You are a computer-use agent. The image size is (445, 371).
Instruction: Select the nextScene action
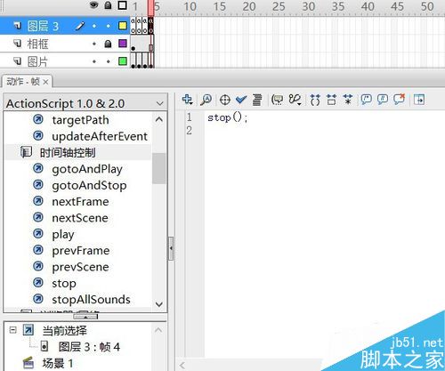point(80,218)
